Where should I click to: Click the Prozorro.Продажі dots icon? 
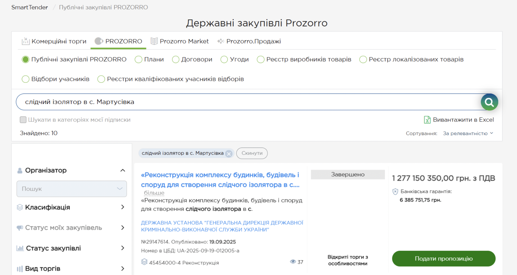click(x=220, y=41)
